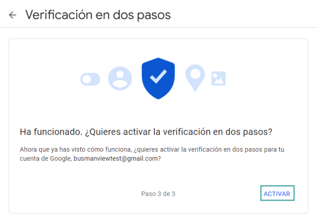Image resolution: width=317 pixels, height=220 pixels.
Task: Click the Ha funcionado heading text
Action: point(51,132)
